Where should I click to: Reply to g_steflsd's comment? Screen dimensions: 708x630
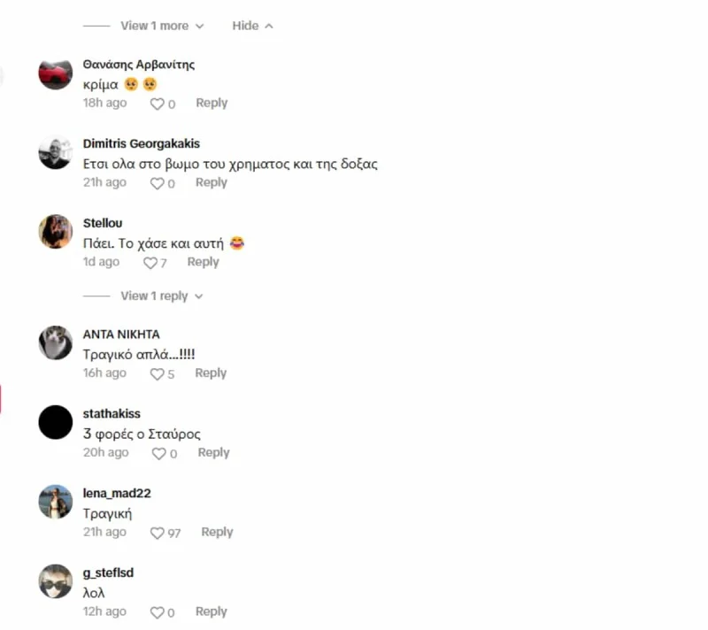212,611
